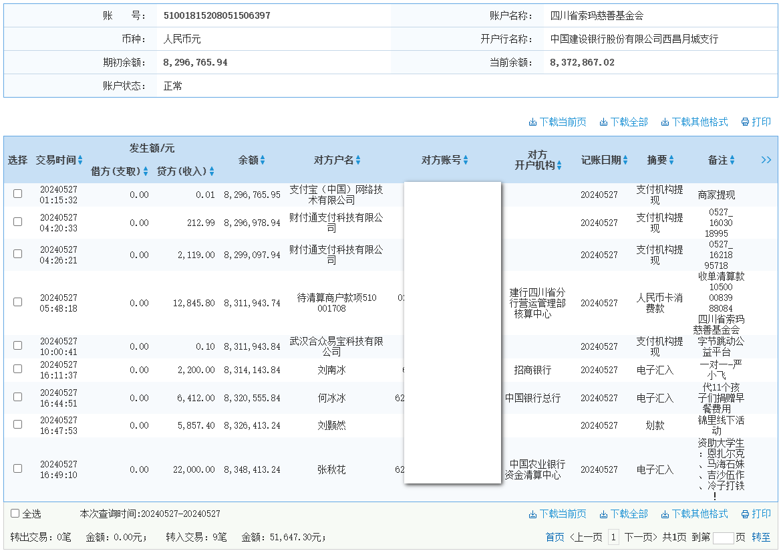Check the 16:47:53 transaction row checkbox
Screen dimensions: 779x551
pos(18,424)
